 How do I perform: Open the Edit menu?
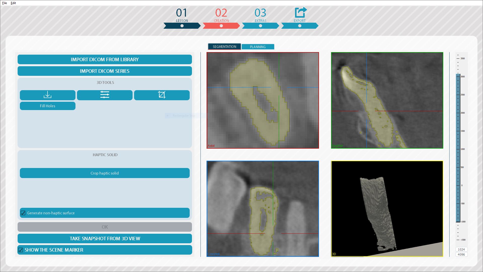pos(13,3)
